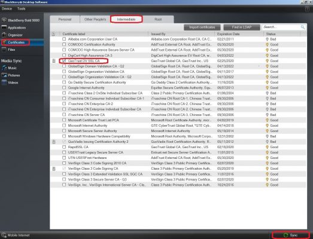Switch to the Root tab
The height and width of the screenshot is (239, 313).
click(x=158, y=19)
